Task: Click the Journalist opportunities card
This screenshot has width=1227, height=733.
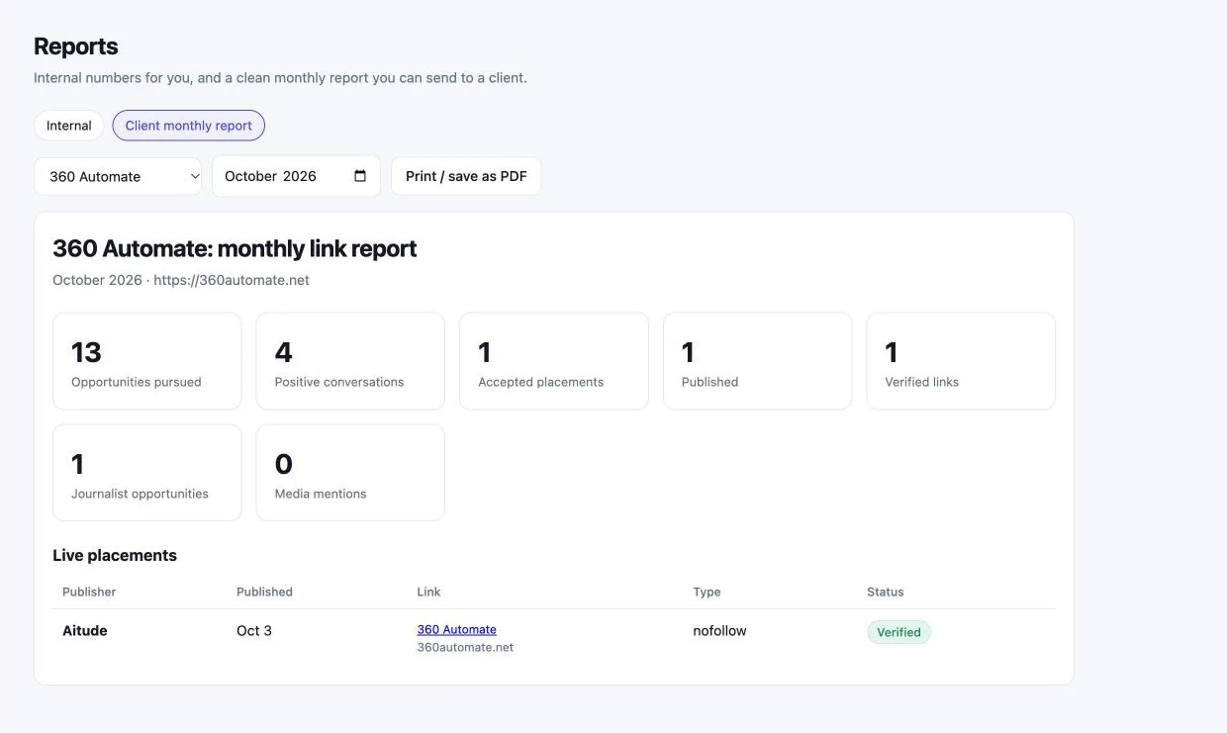Action: [147, 473]
